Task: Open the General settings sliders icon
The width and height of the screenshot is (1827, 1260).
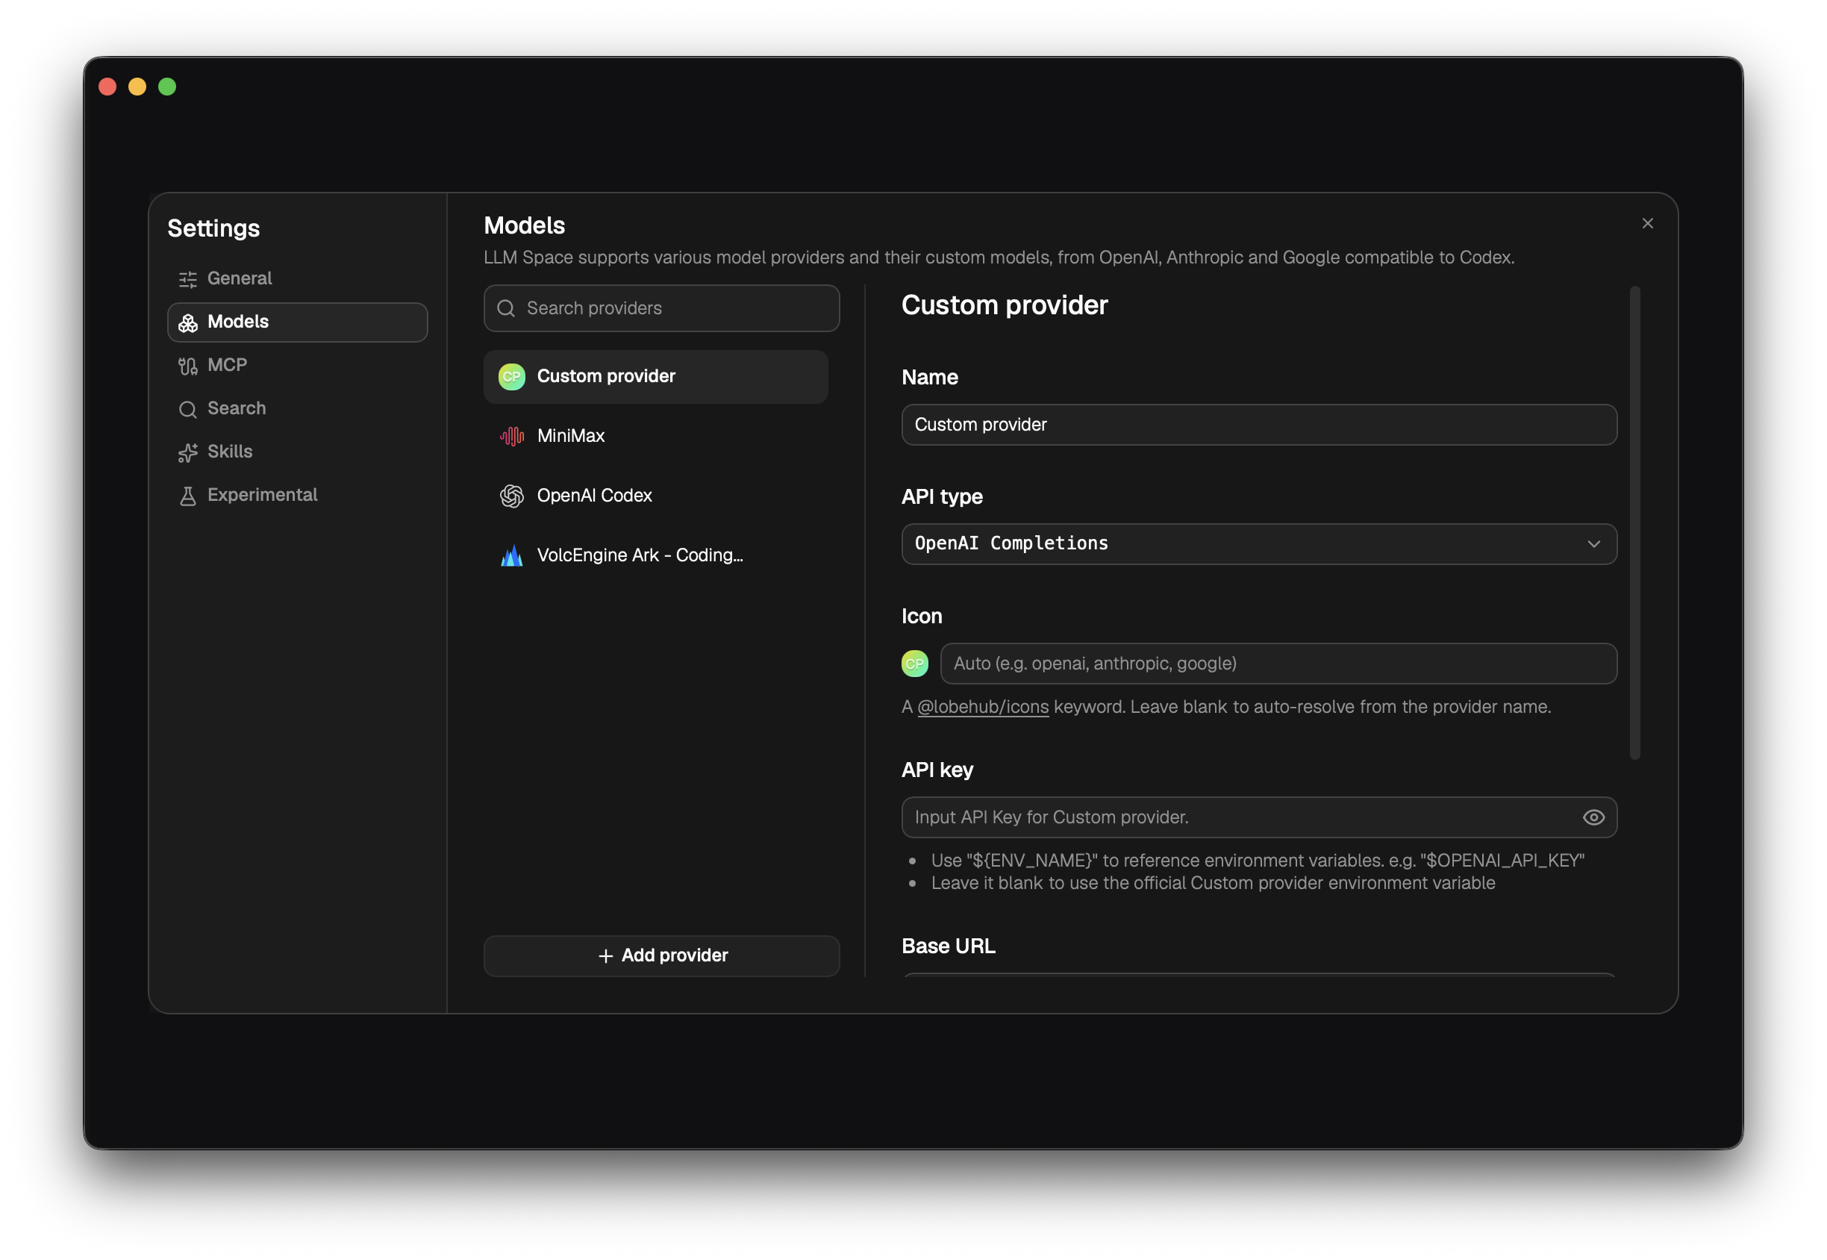Action: 188,278
